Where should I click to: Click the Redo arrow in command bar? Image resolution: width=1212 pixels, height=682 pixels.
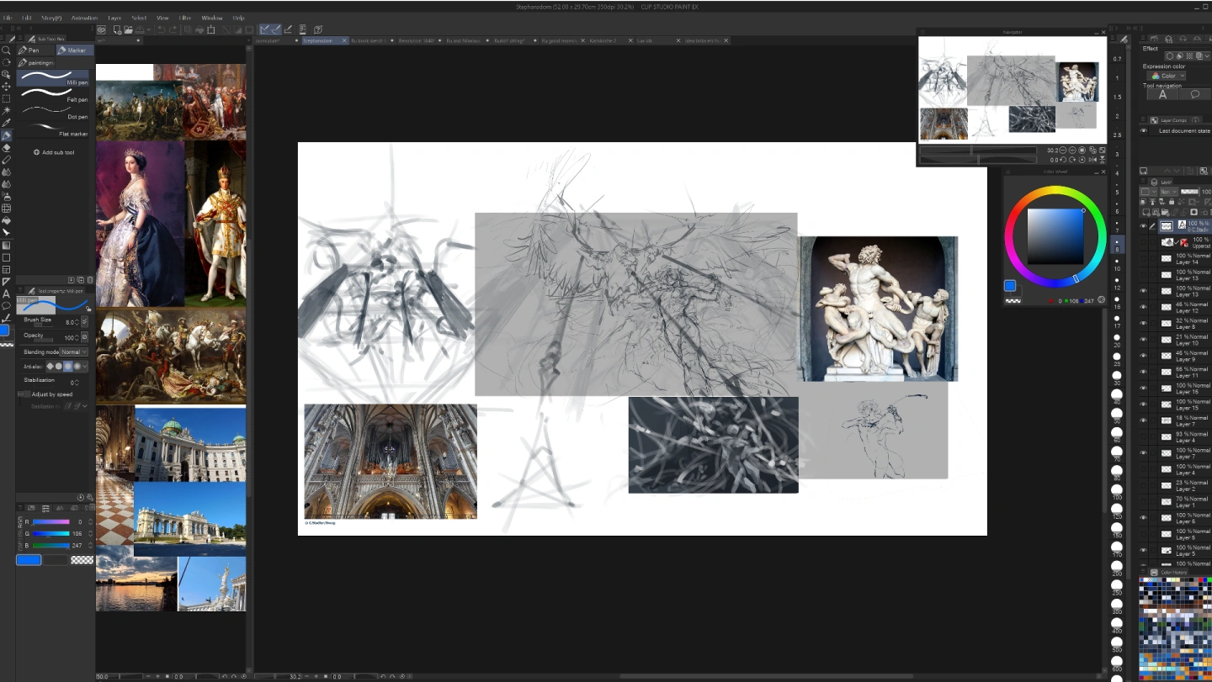[173, 29]
